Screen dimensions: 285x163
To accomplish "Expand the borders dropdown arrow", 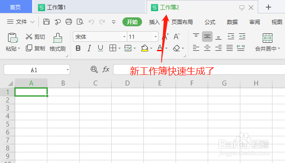I will point(119,49).
